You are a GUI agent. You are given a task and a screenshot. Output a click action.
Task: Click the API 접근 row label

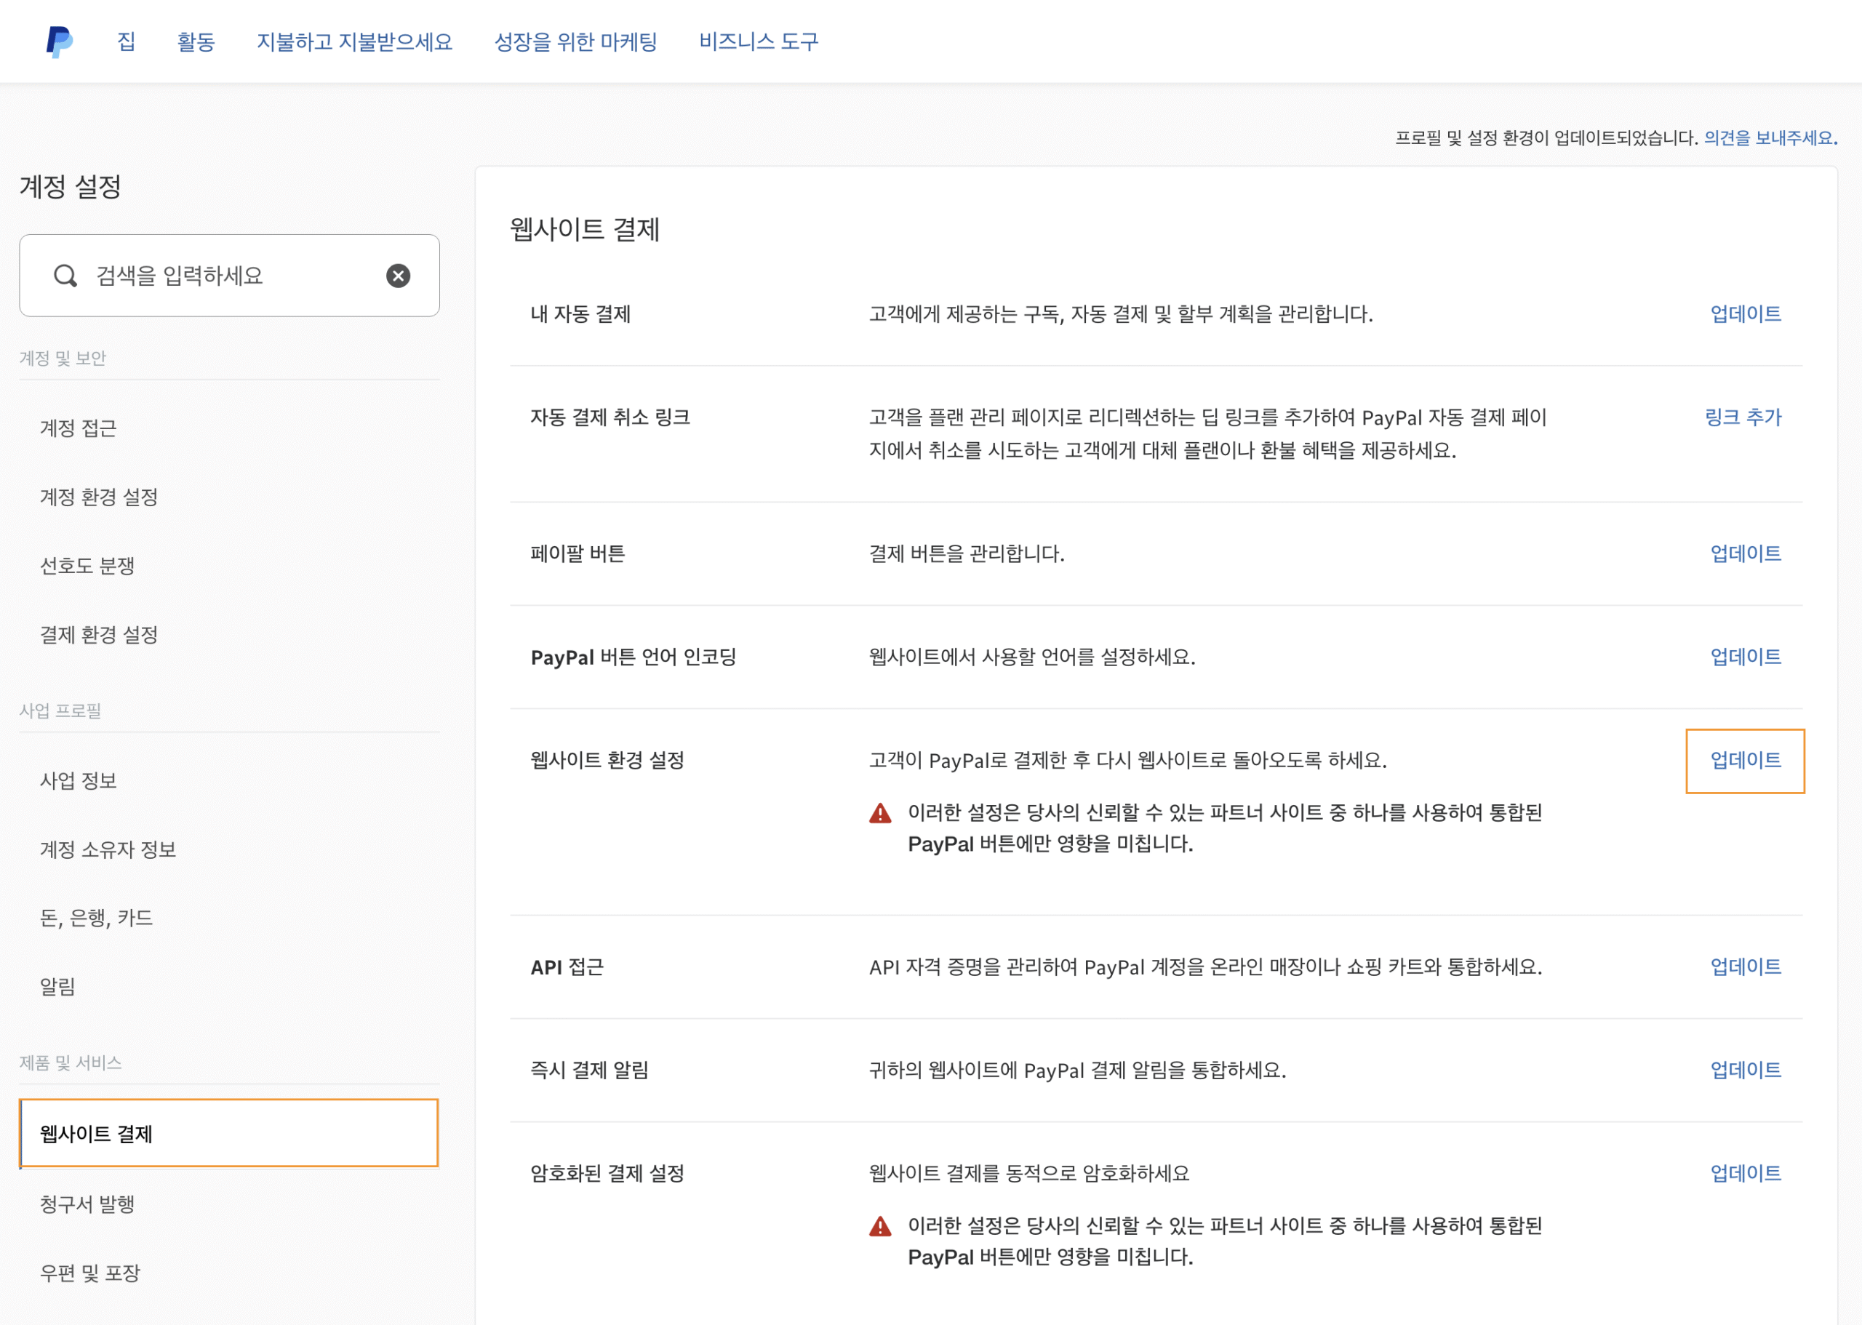tap(567, 966)
